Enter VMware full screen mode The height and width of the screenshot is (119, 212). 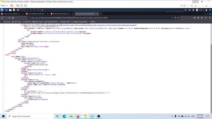21,6
